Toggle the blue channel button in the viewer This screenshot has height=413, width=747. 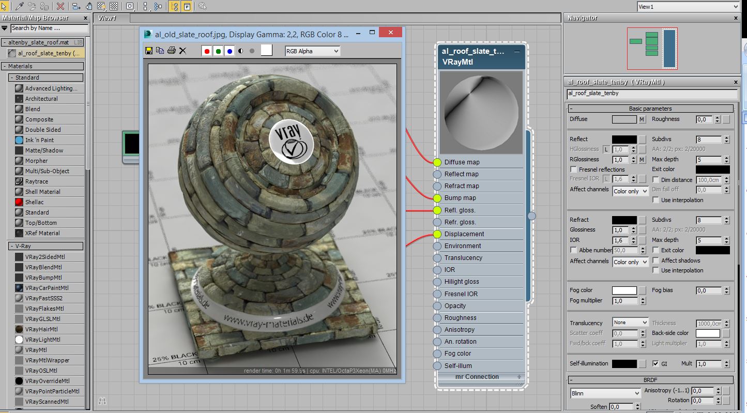click(x=229, y=51)
